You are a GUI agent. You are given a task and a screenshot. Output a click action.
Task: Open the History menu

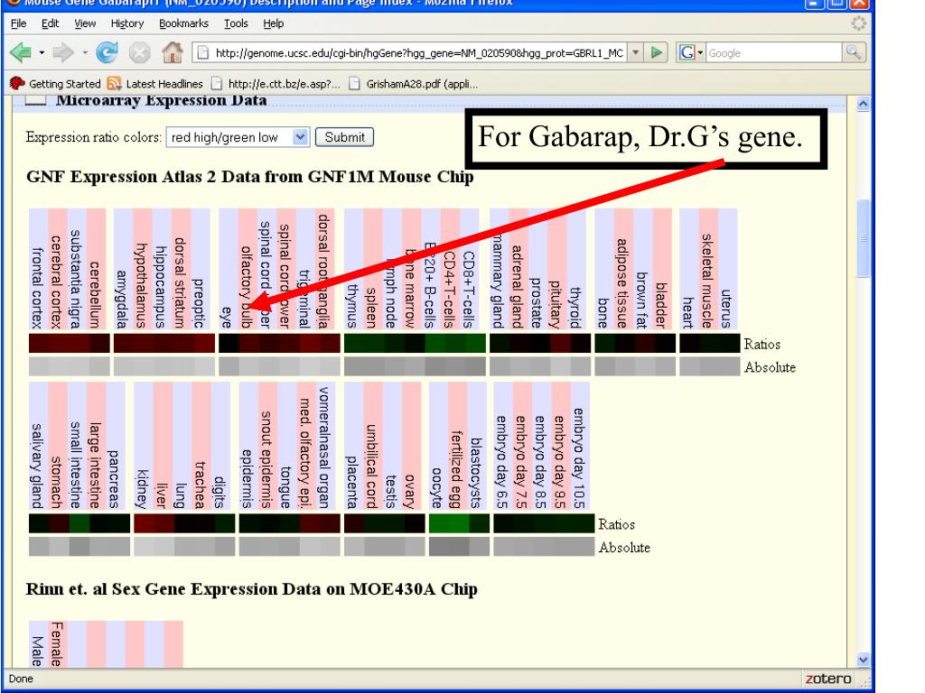click(x=127, y=23)
